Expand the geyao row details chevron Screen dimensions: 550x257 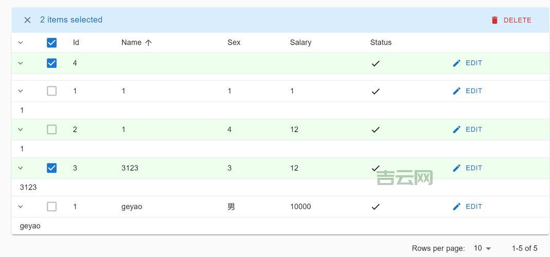pos(21,207)
